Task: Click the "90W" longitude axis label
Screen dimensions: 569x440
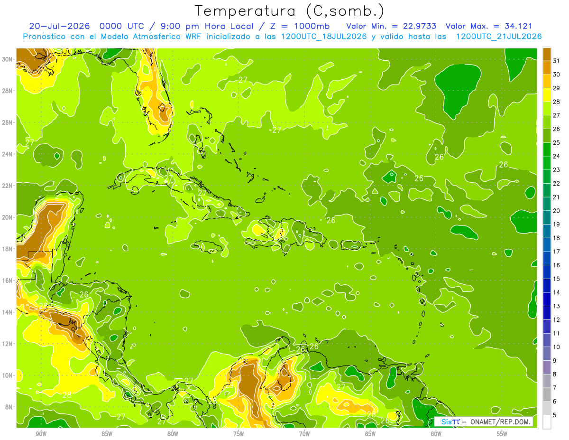Action: 41,434
